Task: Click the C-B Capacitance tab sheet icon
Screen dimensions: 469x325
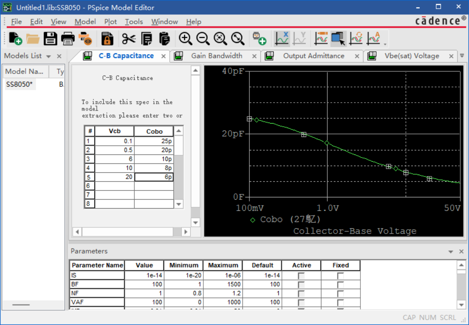Action: 88,56
